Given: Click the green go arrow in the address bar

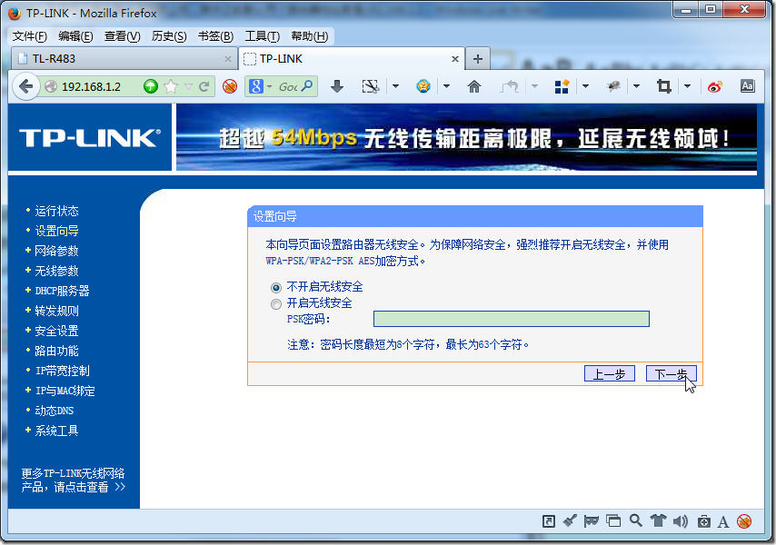Looking at the screenshot, I should (151, 86).
